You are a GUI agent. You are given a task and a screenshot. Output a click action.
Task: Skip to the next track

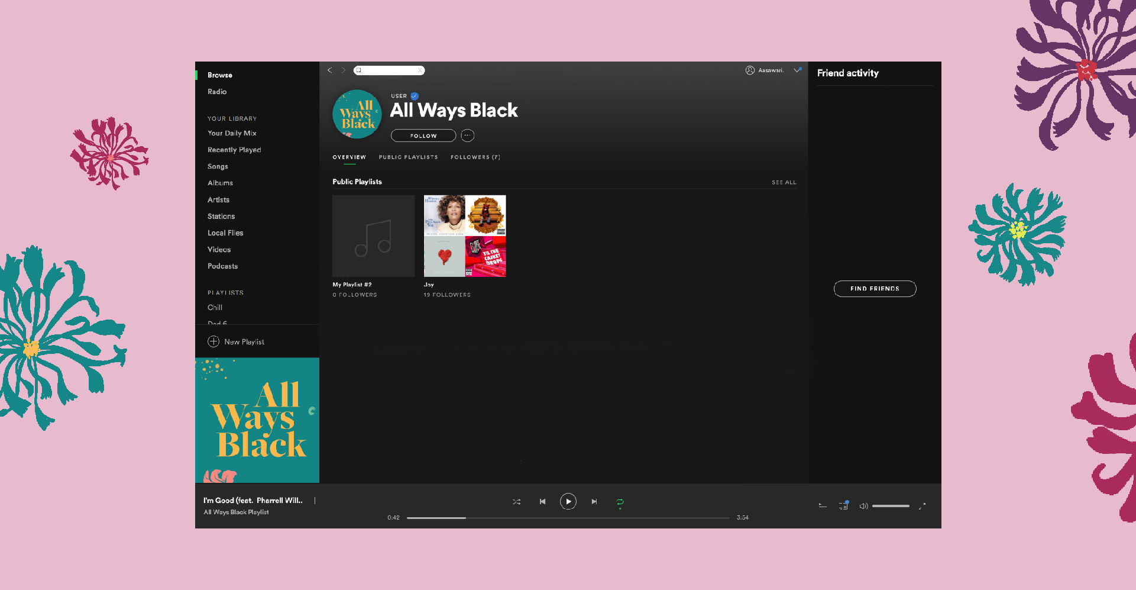(x=594, y=502)
